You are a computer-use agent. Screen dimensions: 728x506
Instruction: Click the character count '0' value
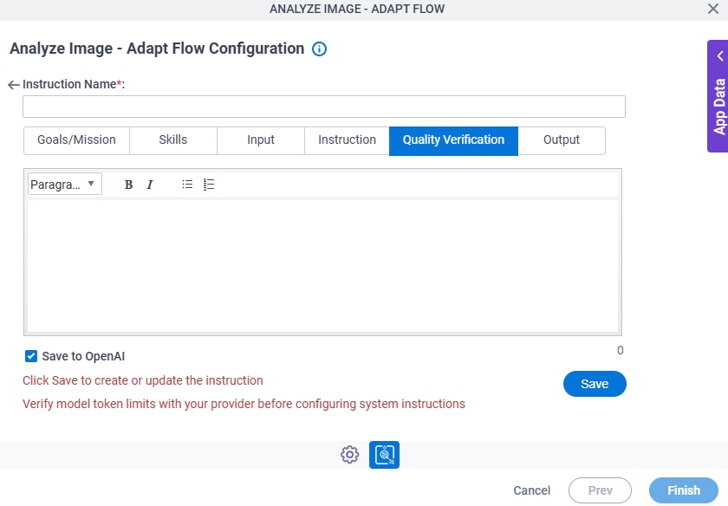(x=620, y=351)
